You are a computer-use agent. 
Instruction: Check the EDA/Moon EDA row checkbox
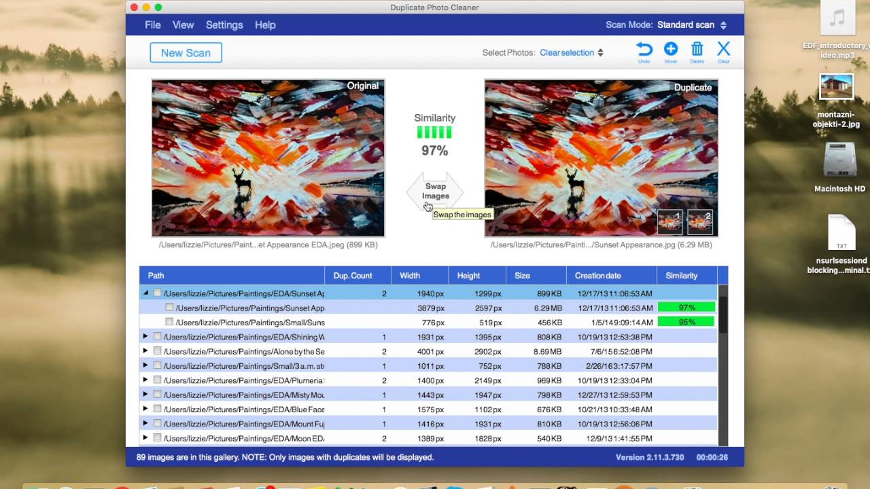(x=158, y=438)
